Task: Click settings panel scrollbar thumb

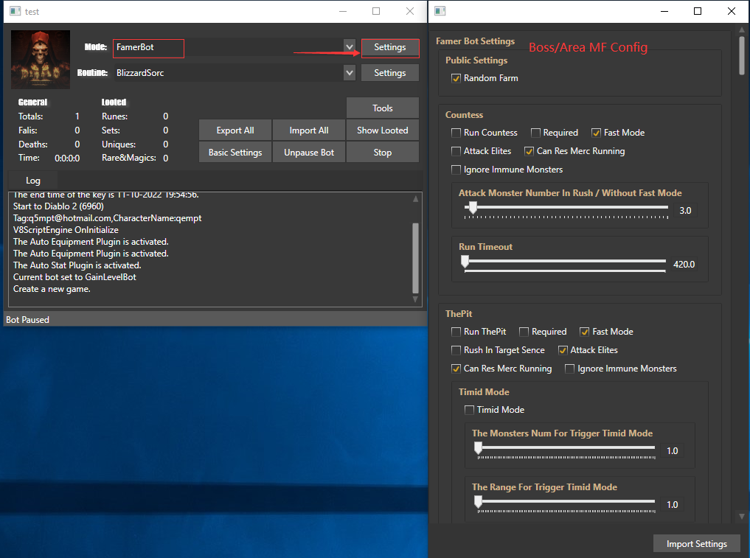Action: coord(742,56)
